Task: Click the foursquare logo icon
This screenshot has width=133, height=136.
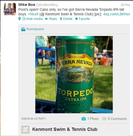Action: coord(23,29)
